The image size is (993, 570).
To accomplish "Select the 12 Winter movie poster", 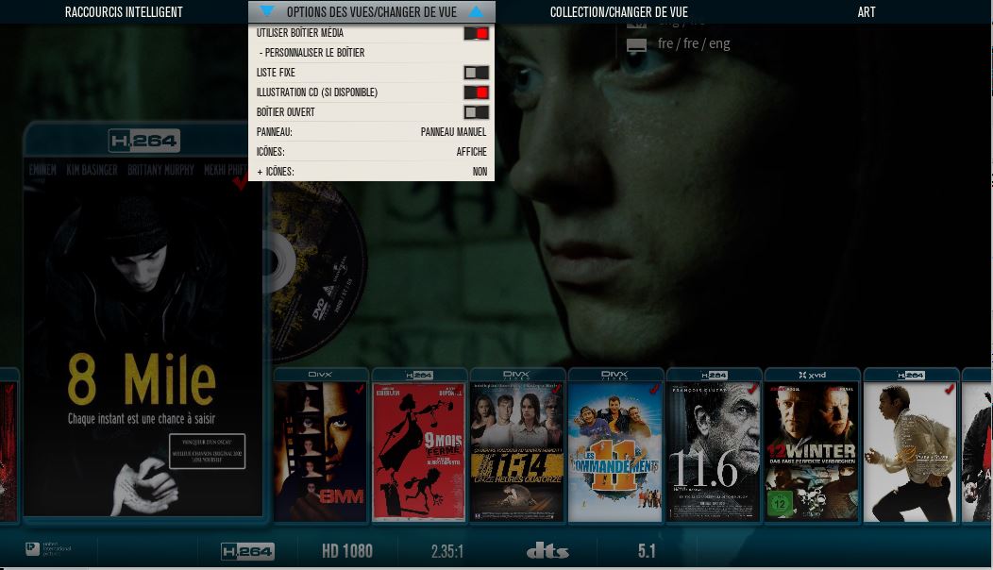I will tap(812, 452).
